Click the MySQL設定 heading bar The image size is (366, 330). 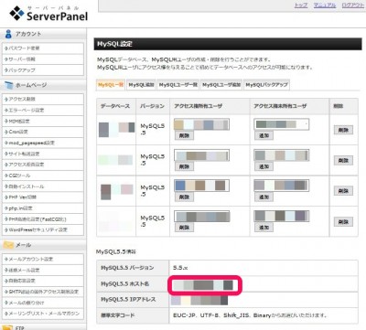(x=228, y=44)
